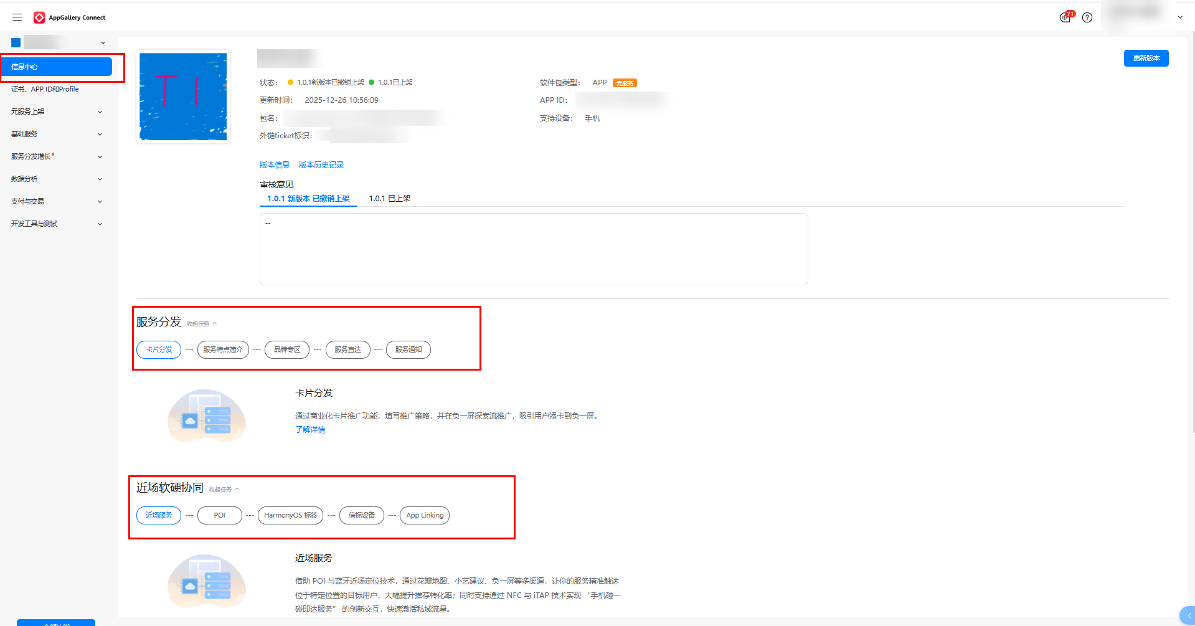Select the 卡片分发 service pill

pos(158,349)
